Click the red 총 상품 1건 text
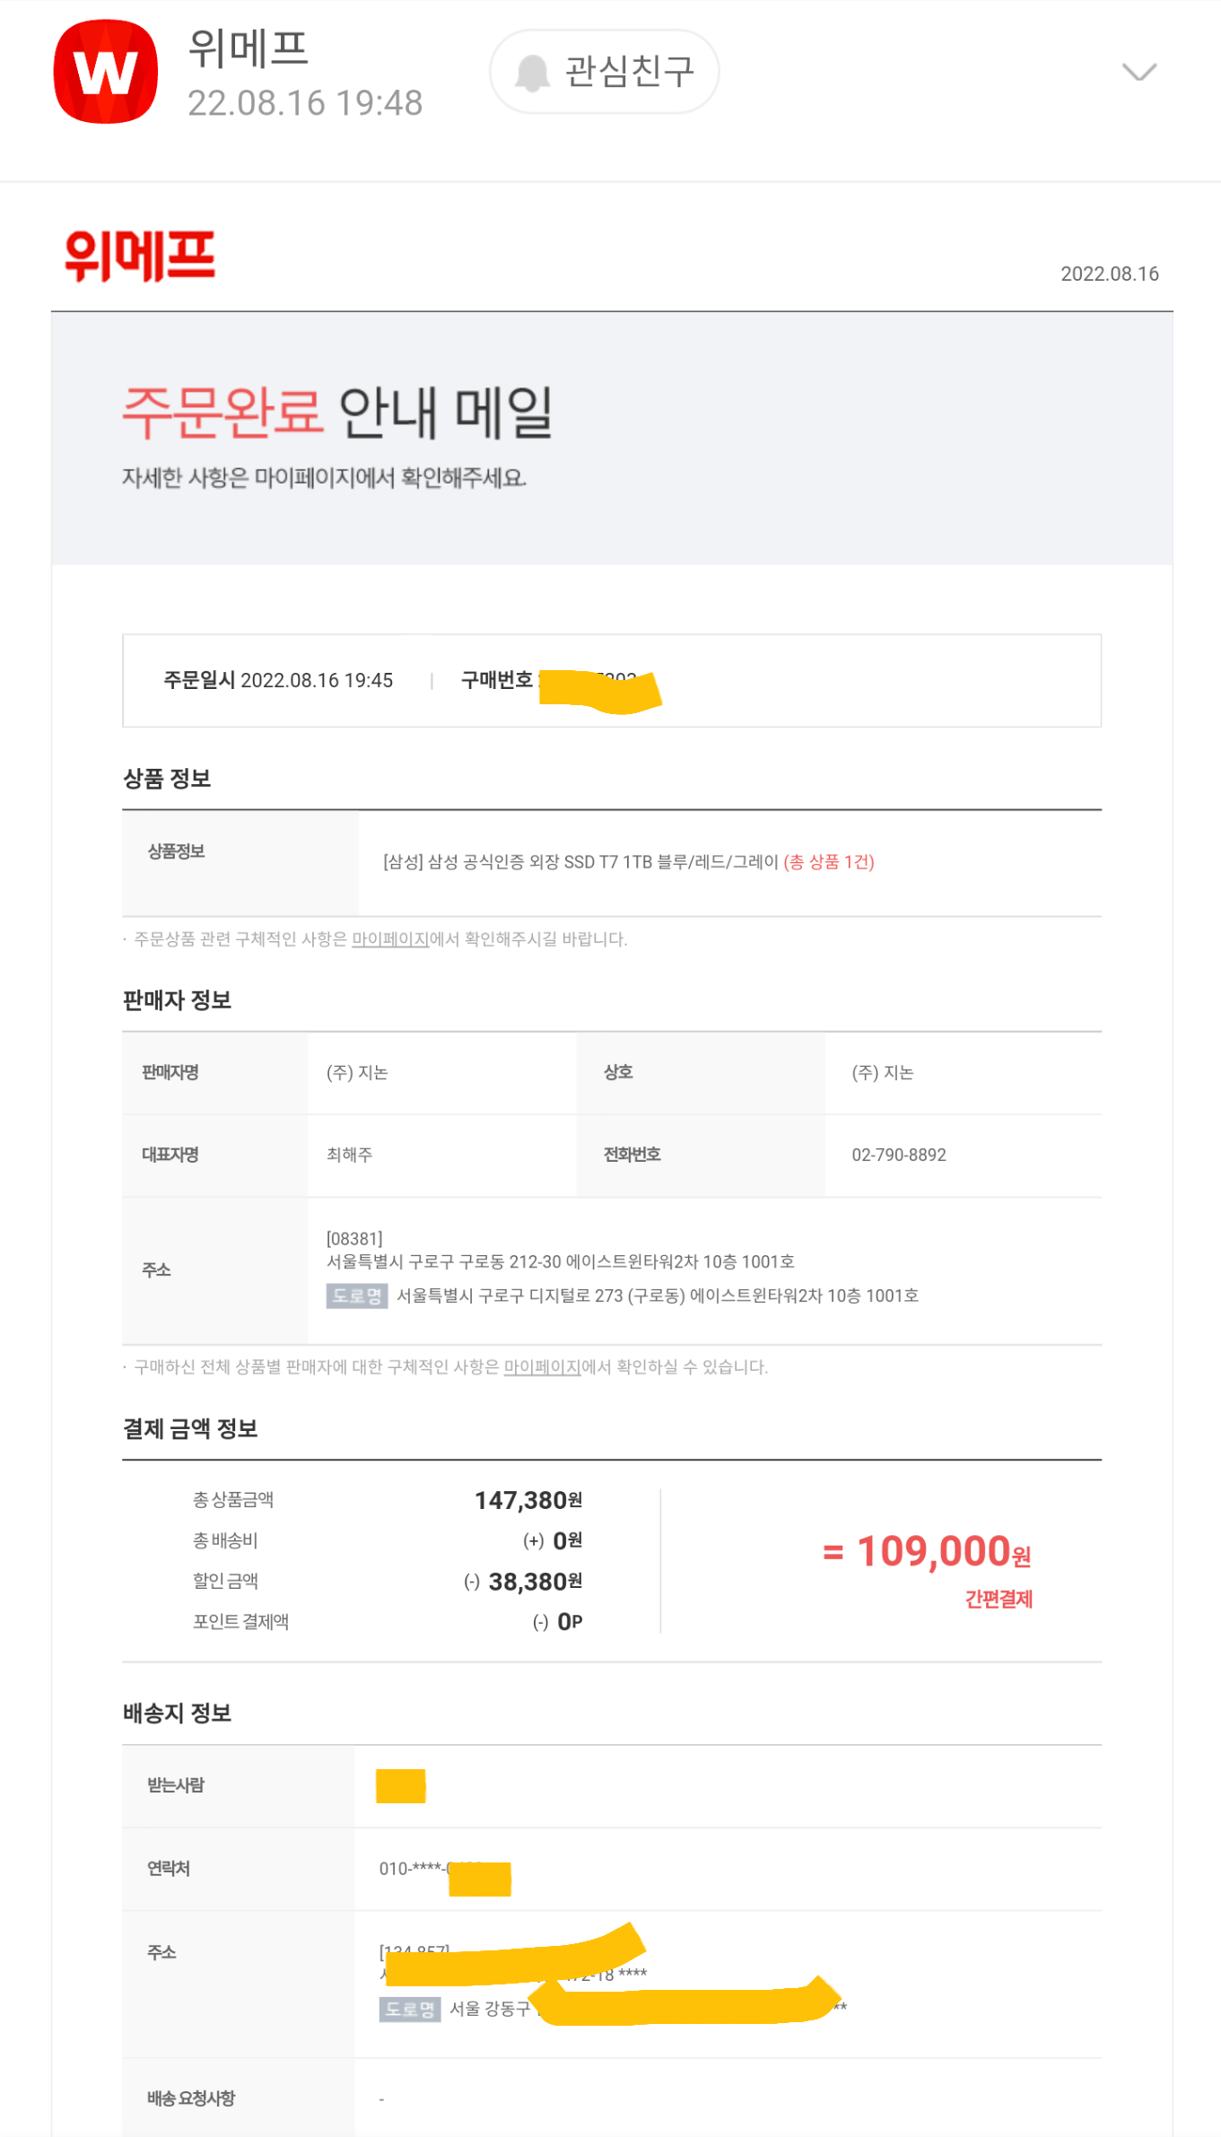 pyautogui.click(x=829, y=862)
